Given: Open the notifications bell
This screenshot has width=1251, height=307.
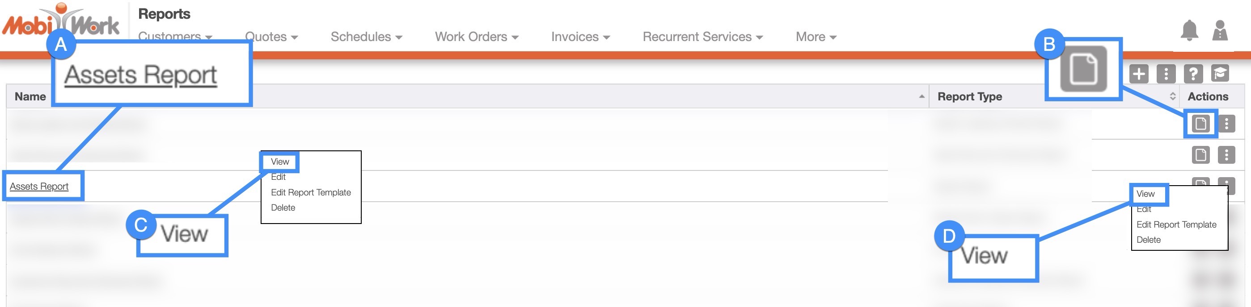Looking at the screenshot, I should pyautogui.click(x=1189, y=32).
